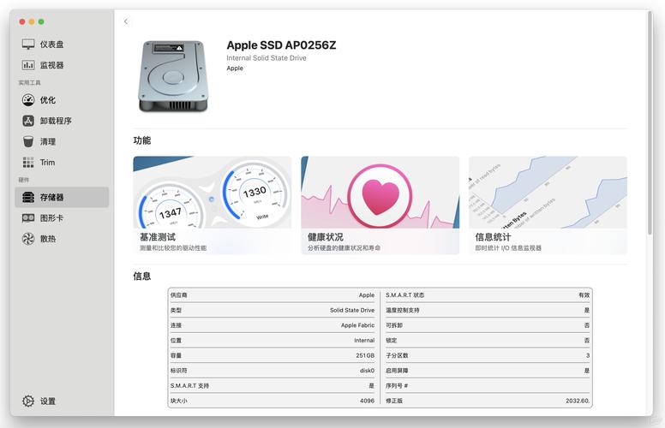665x428 pixels.
Task: Click the Apple Fabric connection value
Action: coord(357,325)
